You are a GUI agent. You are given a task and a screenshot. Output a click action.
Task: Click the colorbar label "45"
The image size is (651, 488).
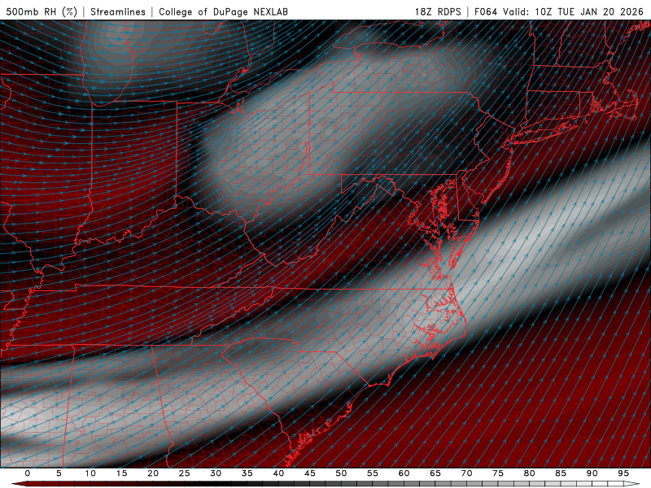click(x=310, y=473)
